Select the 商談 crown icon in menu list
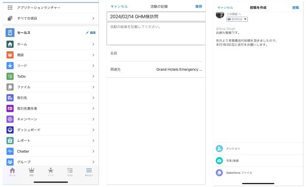This screenshot has width=306, height=187. [x=10, y=55]
